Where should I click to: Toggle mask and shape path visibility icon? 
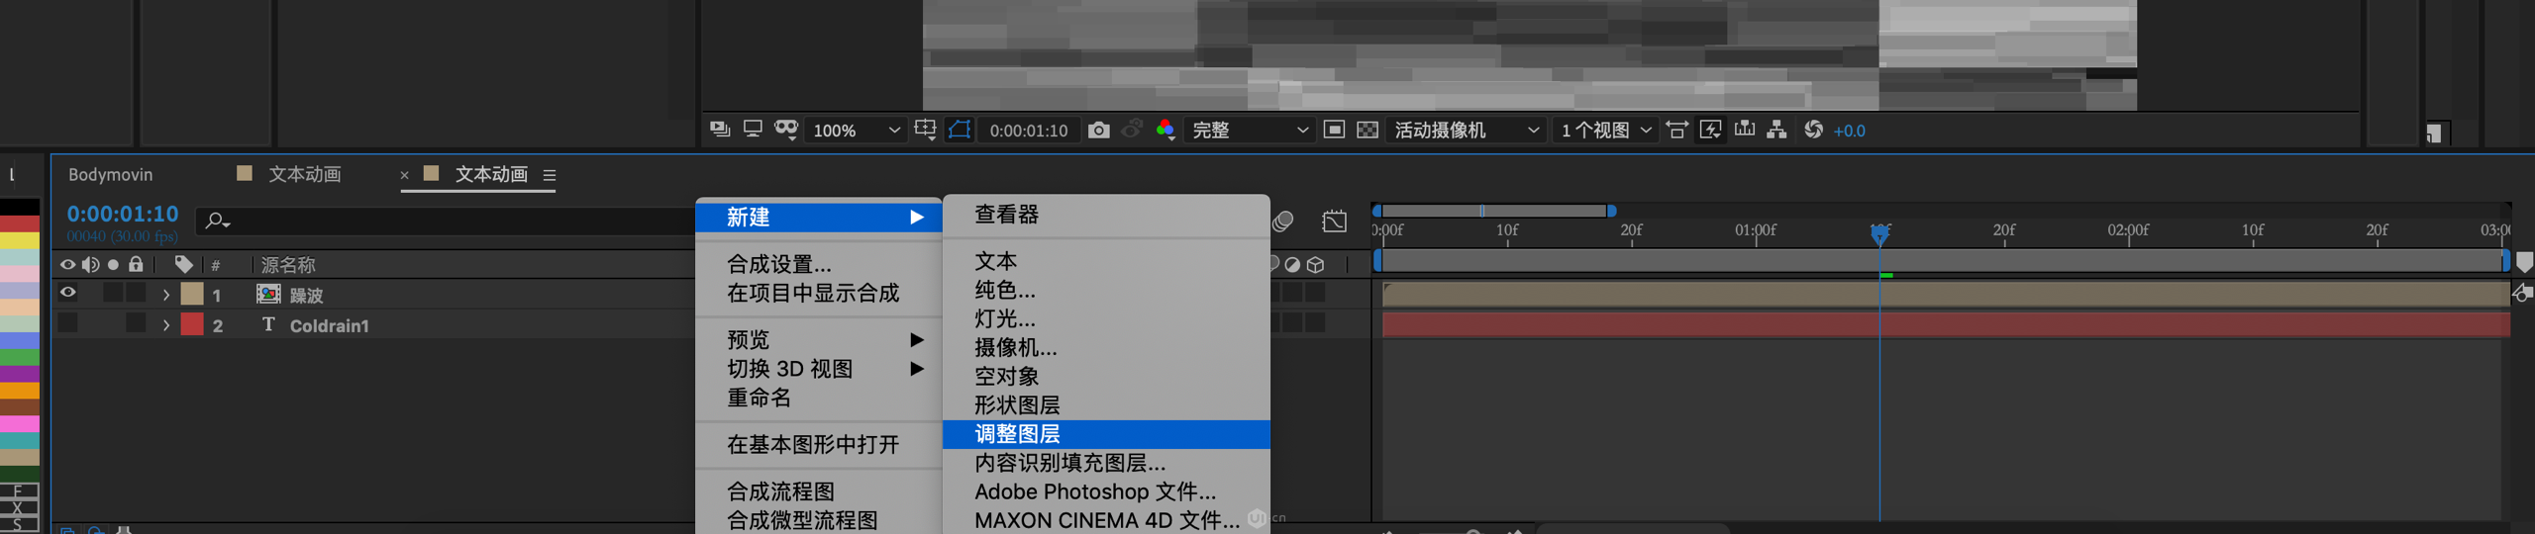click(x=960, y=131)
